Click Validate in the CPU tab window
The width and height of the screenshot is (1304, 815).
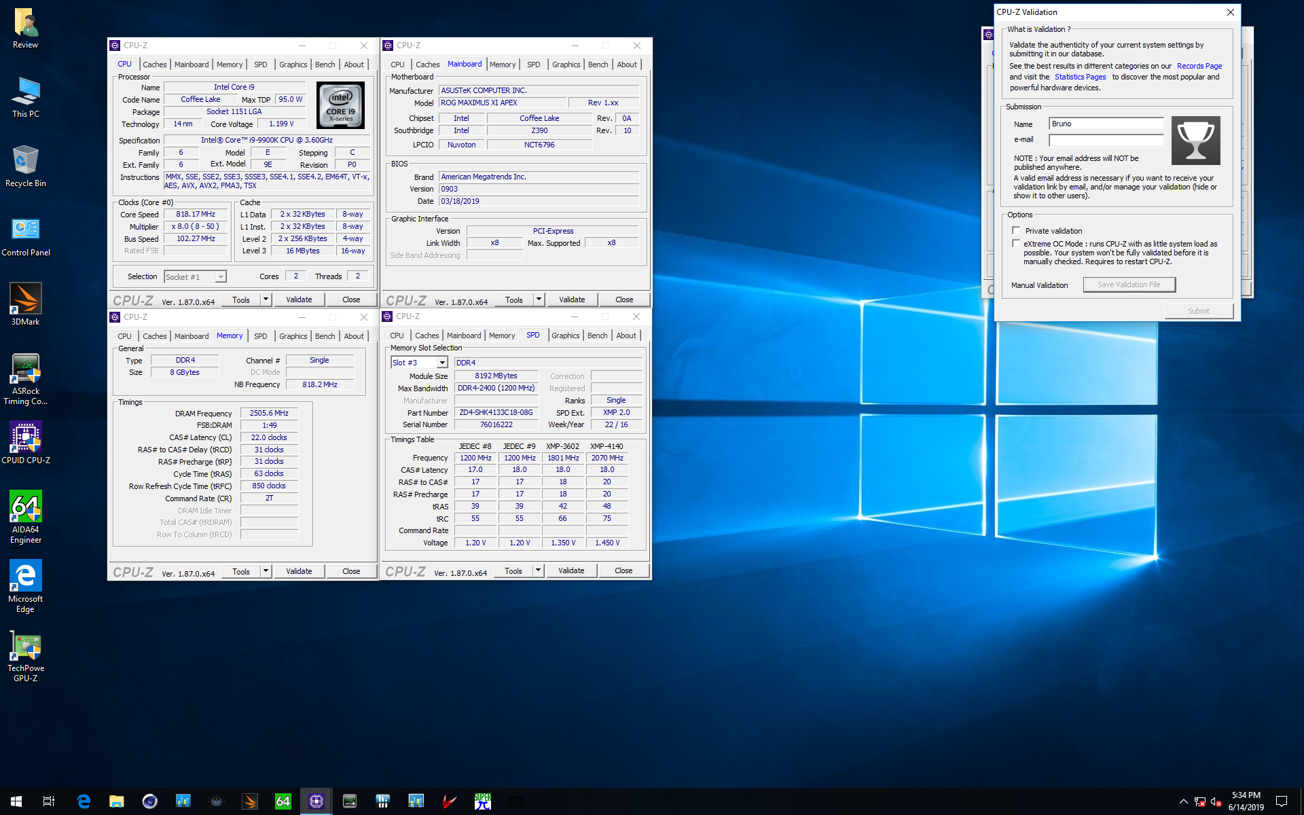point(299,300)
